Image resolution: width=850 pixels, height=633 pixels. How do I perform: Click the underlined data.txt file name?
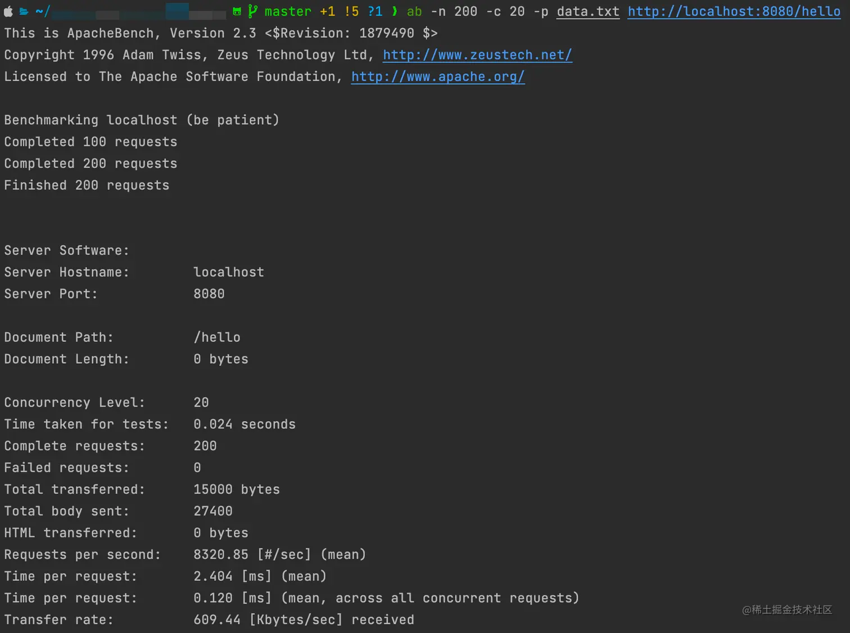click(588, 12)
